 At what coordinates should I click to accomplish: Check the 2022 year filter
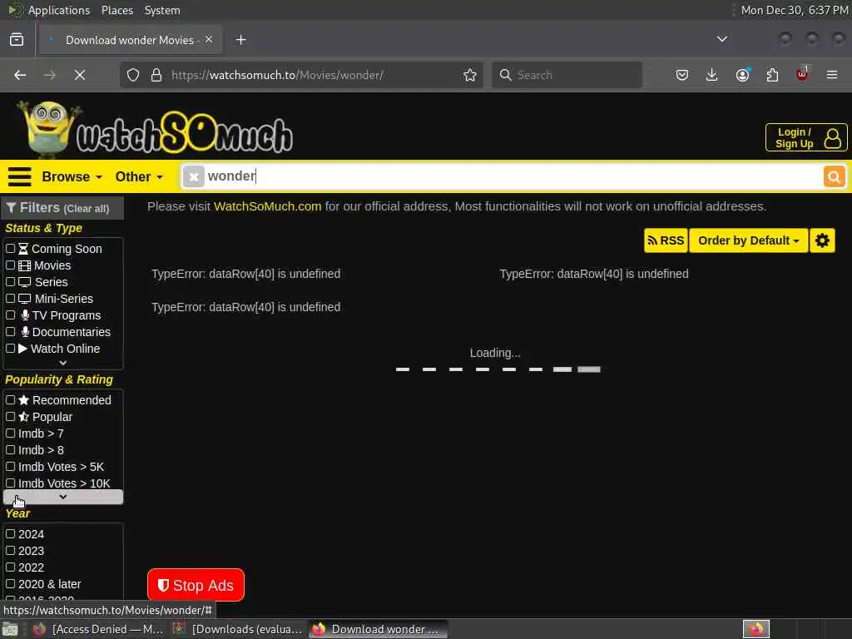pyautogui.click(x=10, y=567)
